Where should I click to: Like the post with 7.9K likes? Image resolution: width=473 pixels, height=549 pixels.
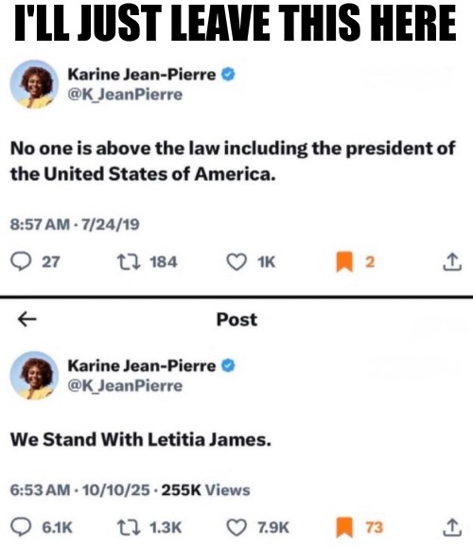pos(236,527)
